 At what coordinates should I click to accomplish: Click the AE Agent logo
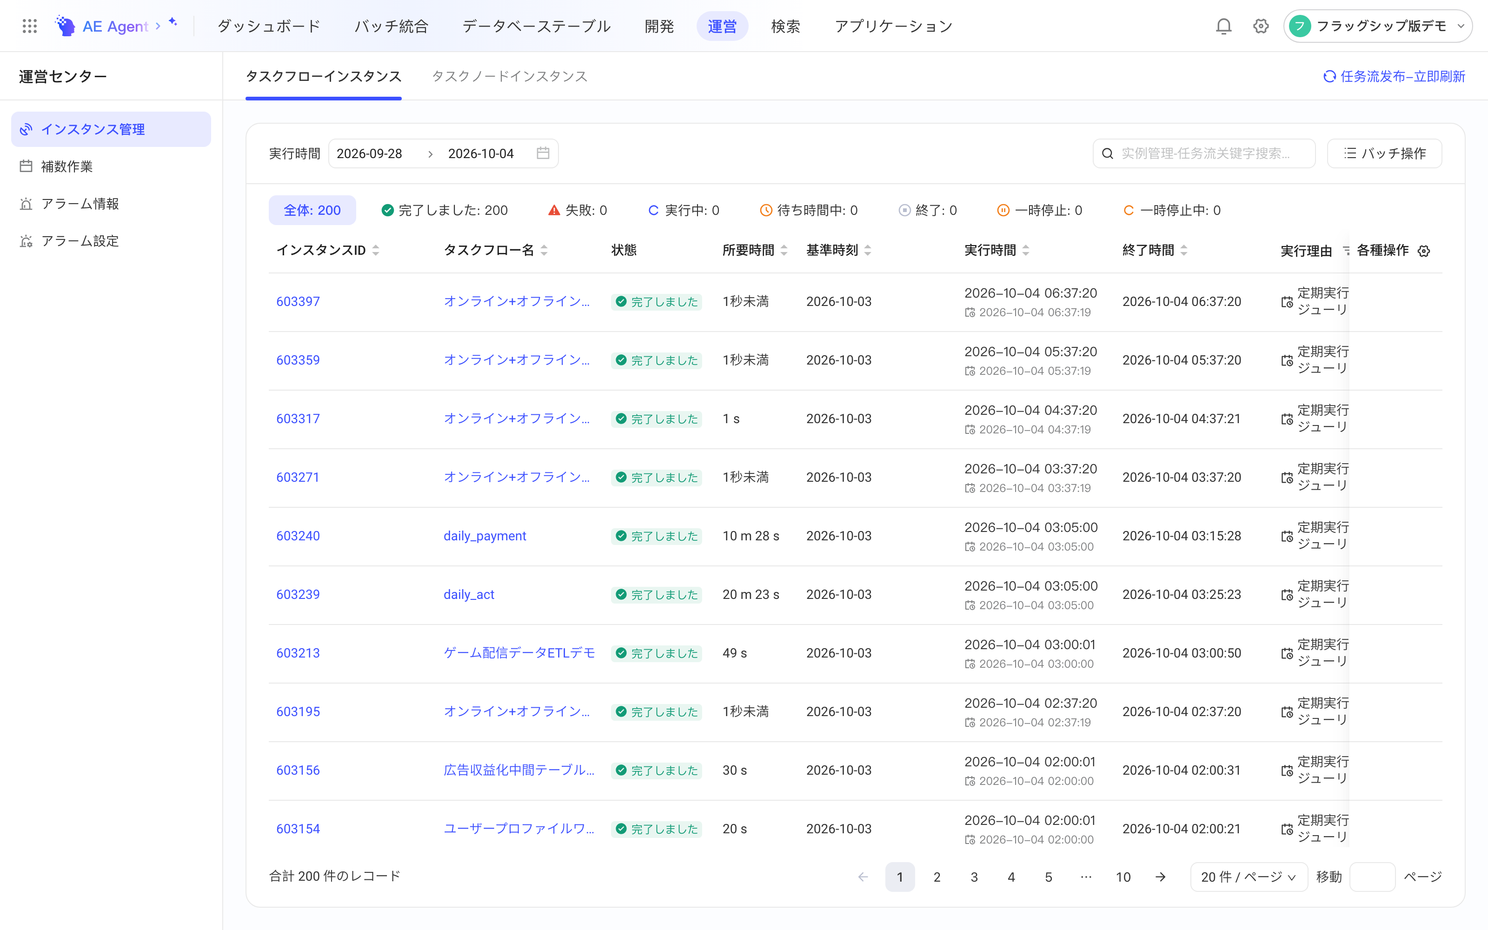65,26
